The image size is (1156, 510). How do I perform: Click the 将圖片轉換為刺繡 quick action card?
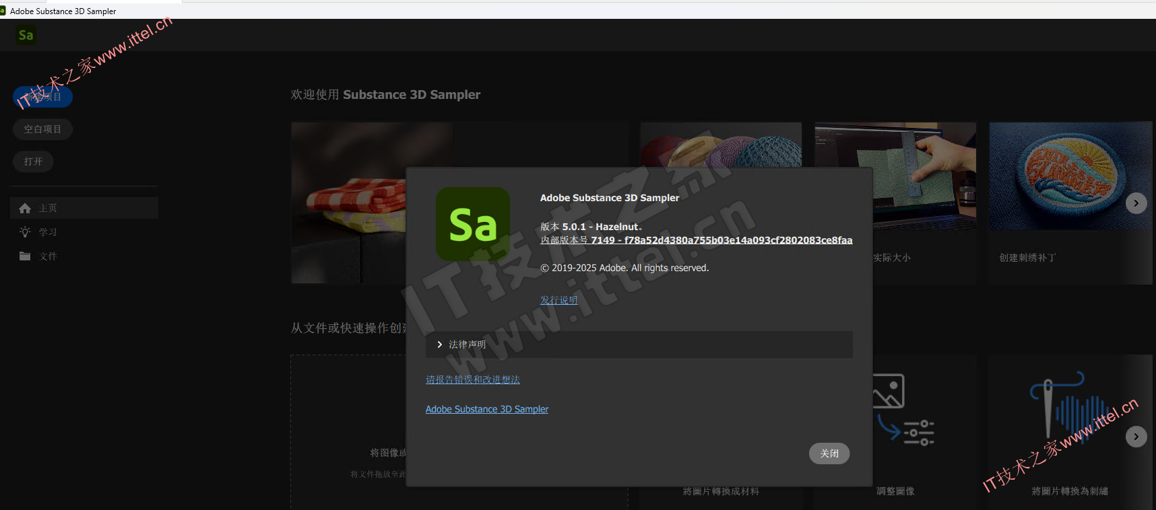[x=1070, y=432]
